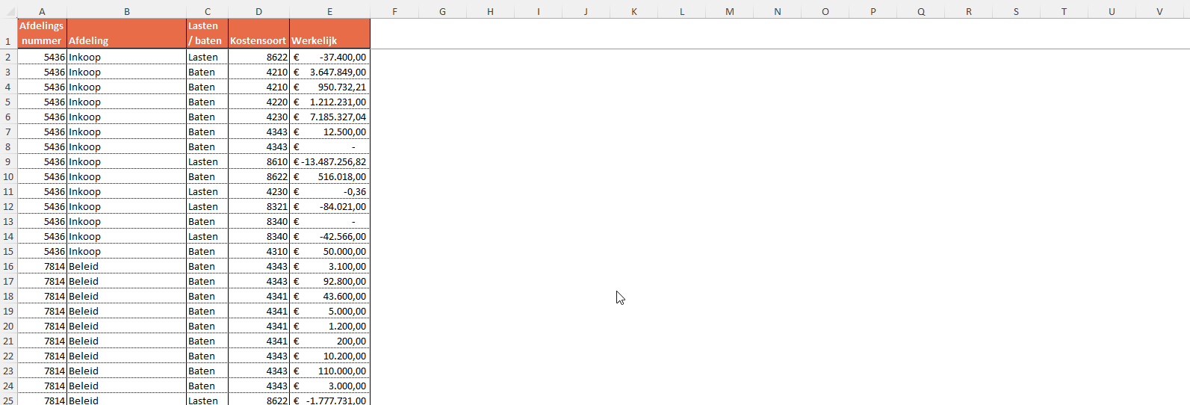Select row 1 header
Screen dimensions: 1190x405
click(8, 34)
